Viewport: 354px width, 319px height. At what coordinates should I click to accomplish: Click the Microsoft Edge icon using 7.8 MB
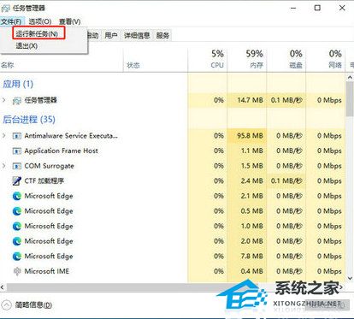click(17, 257)
